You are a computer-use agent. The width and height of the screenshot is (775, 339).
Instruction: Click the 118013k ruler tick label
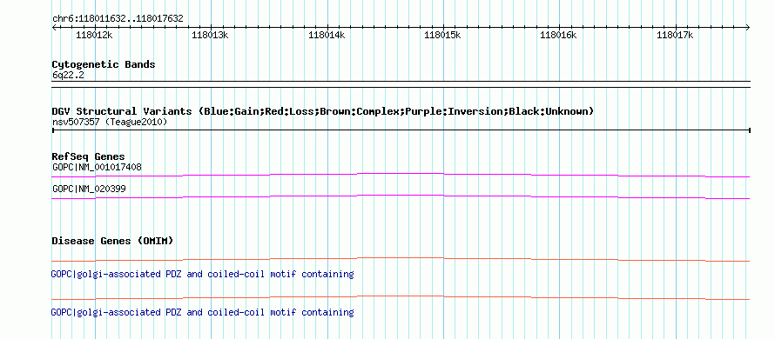point(210,35)
